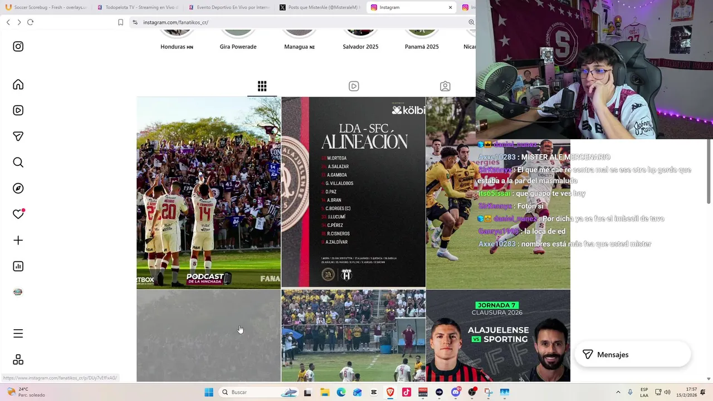Open site settings icon in address bar
The width and height of the screenshot is (713, 401).
[135, 22]
